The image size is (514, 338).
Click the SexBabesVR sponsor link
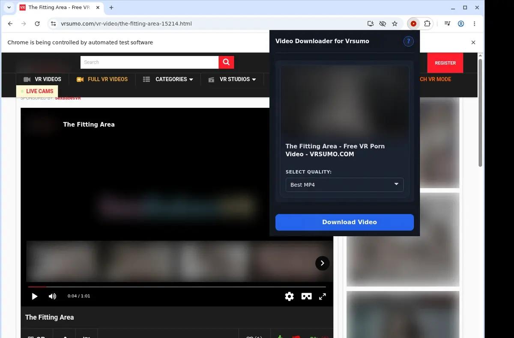[68, 98]
